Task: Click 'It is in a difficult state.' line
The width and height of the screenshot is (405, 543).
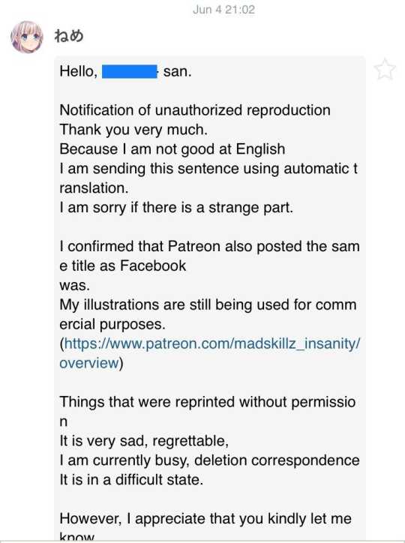Action: tap(131, 480)
